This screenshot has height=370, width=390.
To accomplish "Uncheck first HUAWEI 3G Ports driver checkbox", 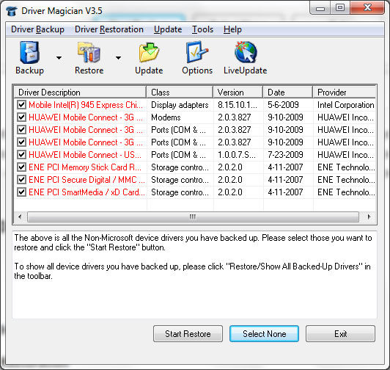I will (22, 129).
